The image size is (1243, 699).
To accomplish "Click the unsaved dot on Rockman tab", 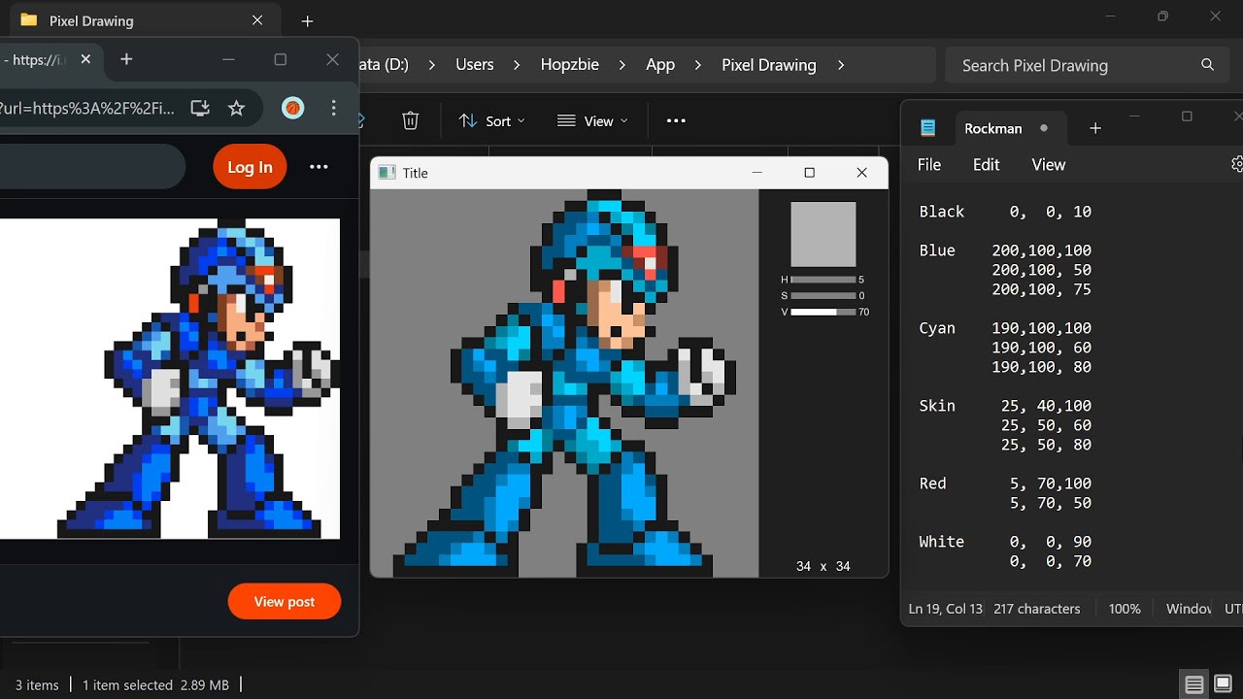I will tap(1044, 128).
